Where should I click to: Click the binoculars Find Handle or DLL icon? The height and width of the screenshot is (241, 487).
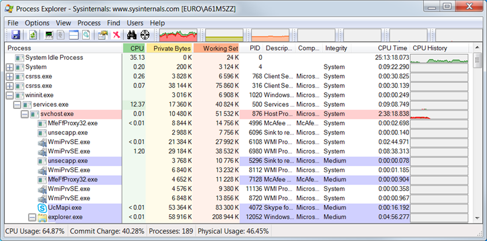(x=132, y=35)
